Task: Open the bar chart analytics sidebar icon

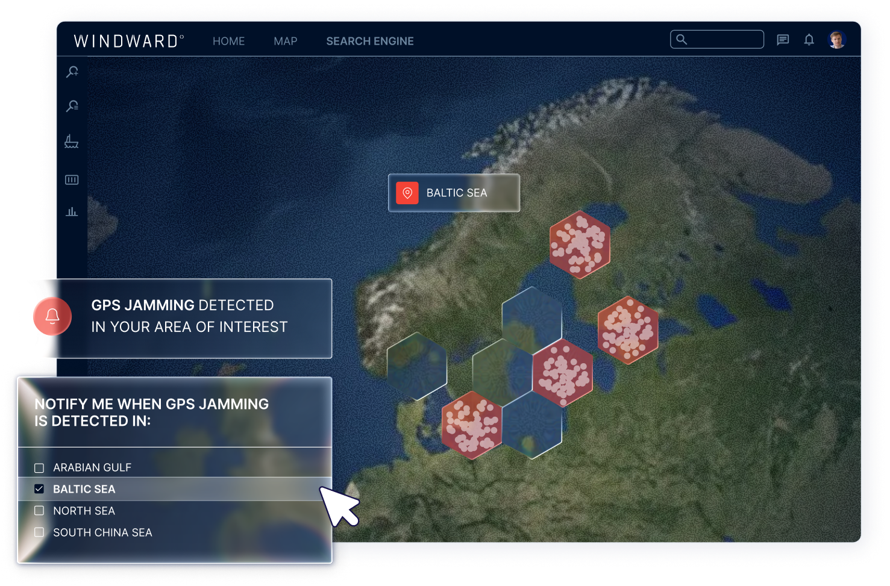Action: point(72,211)
